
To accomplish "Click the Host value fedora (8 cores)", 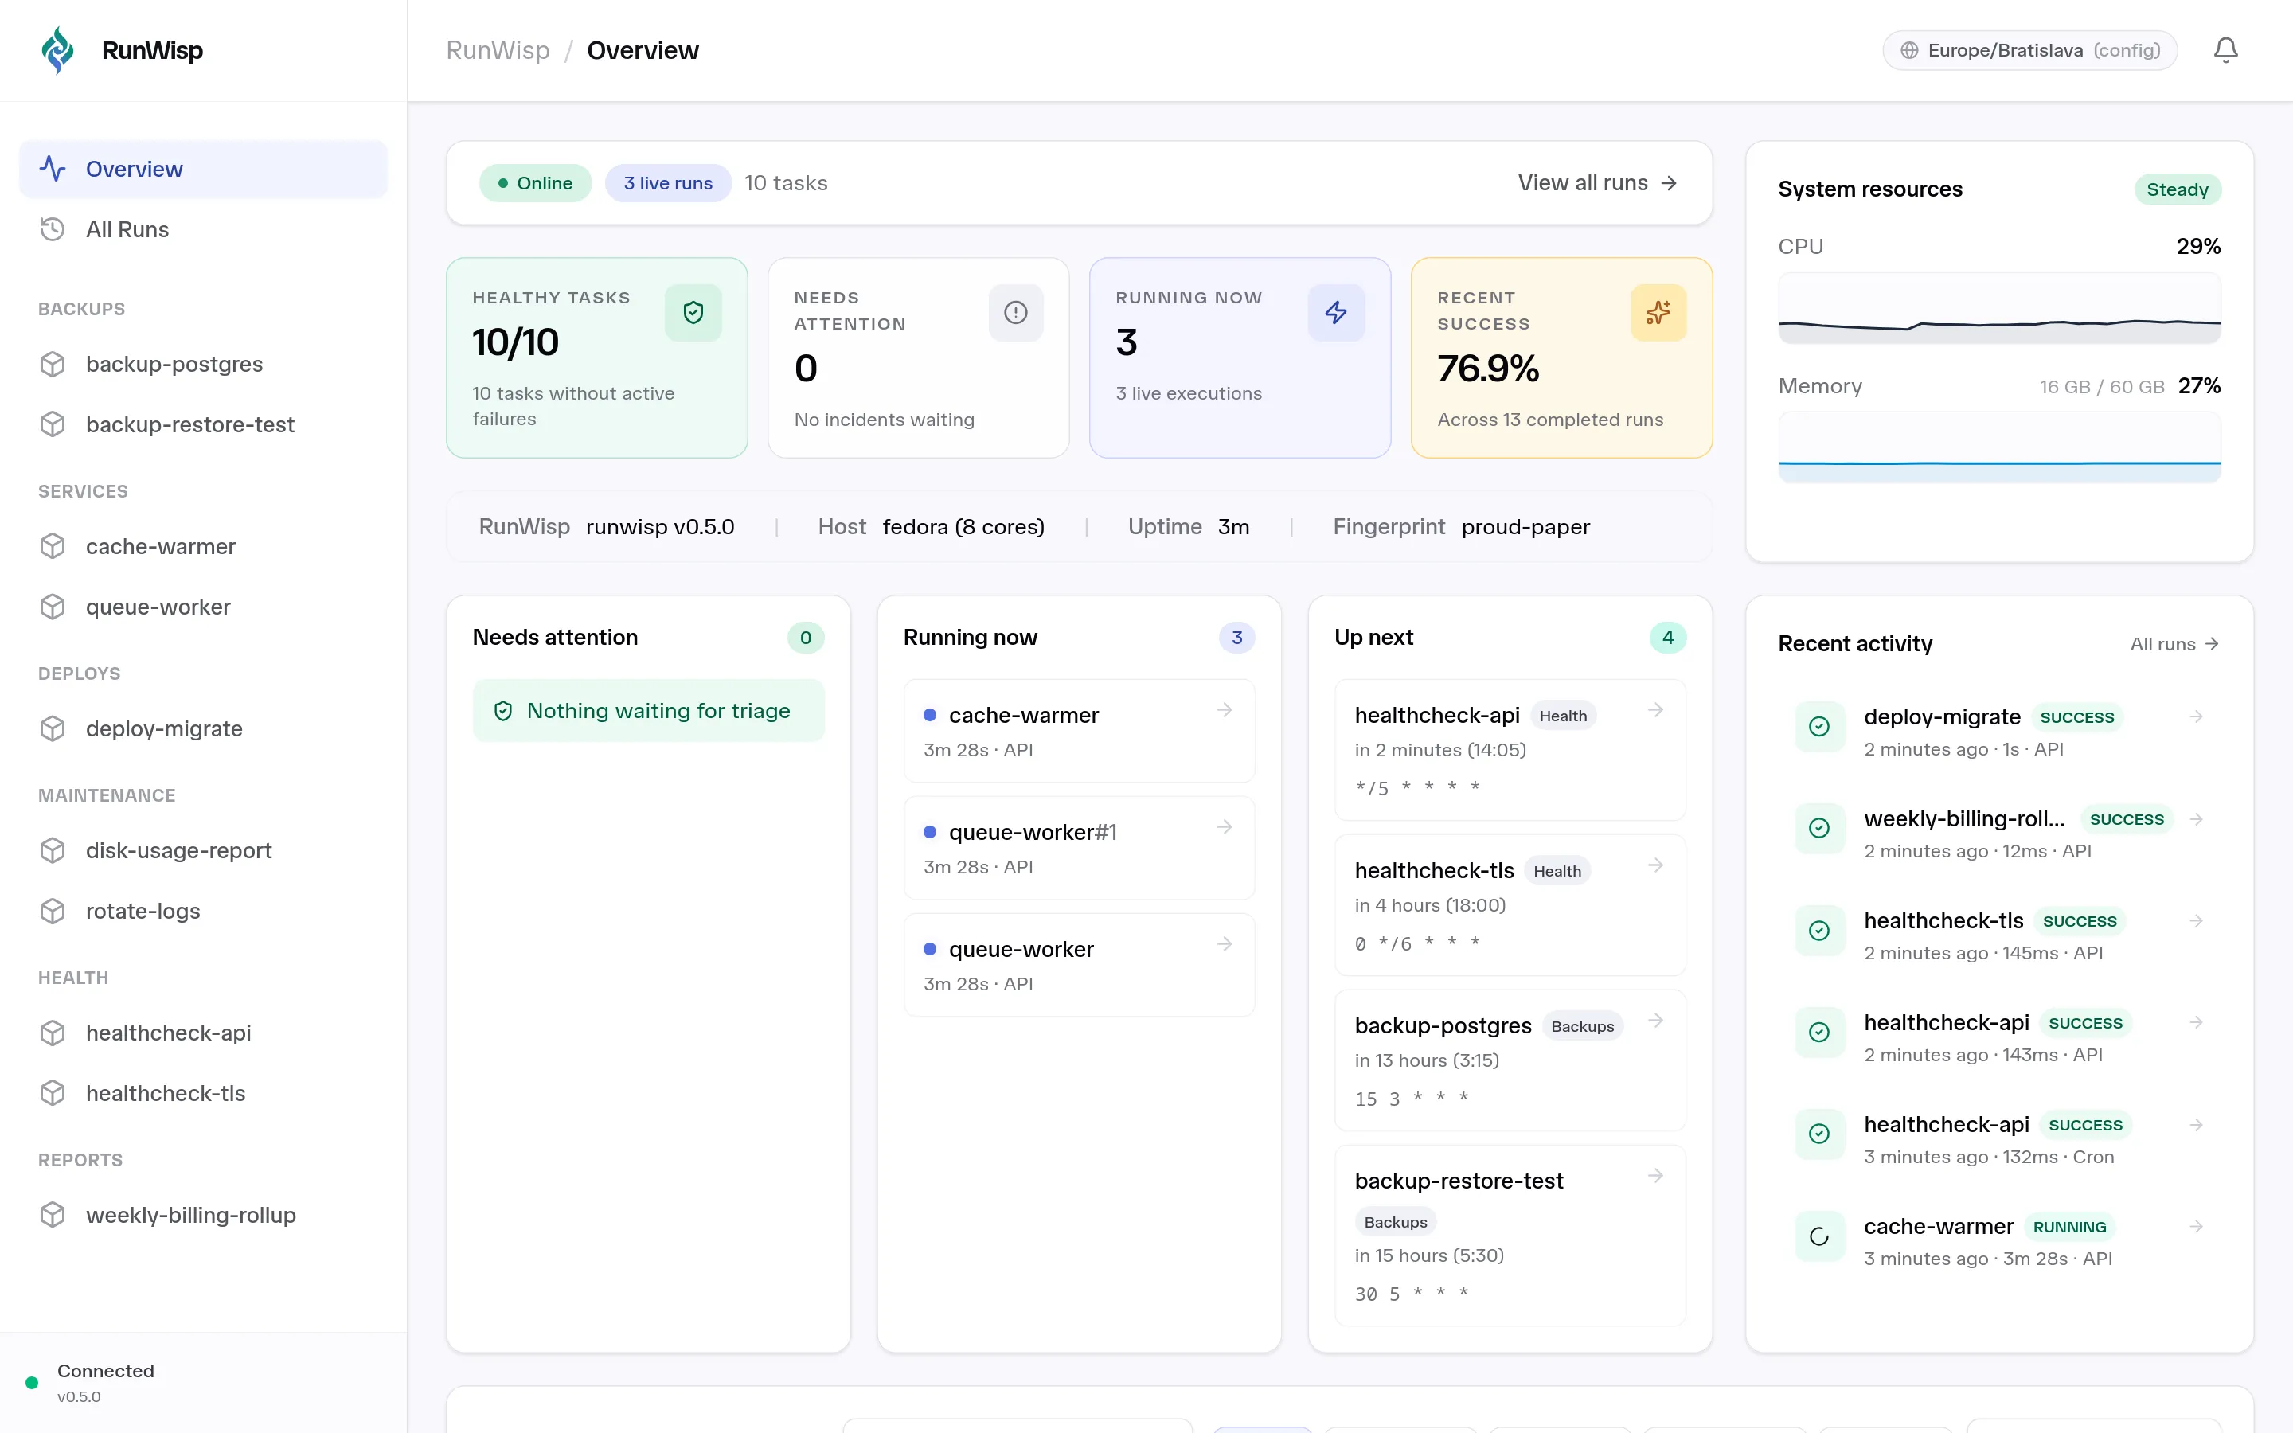I will point(963,527).
